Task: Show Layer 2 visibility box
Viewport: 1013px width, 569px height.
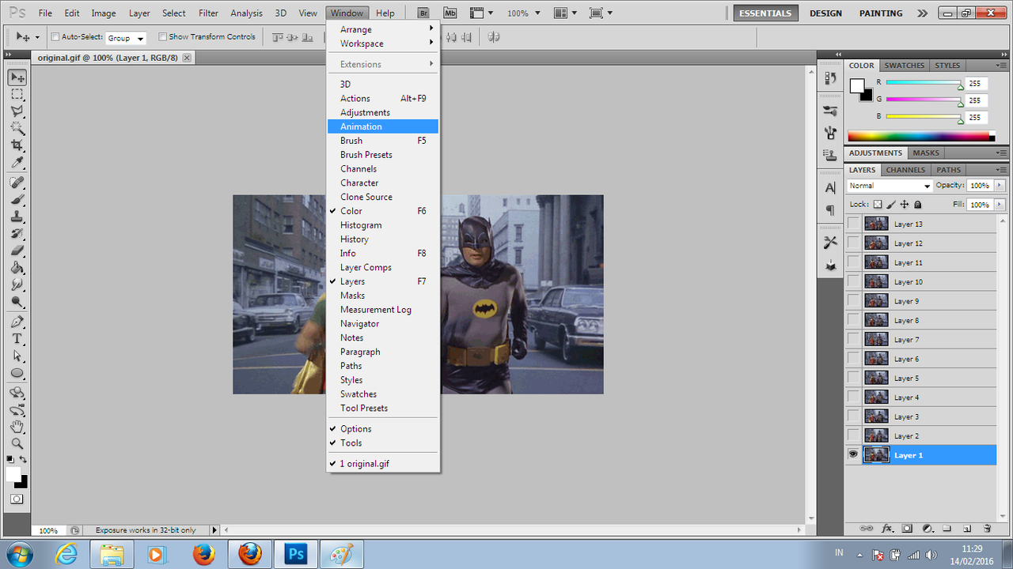Action: pyautogui.click(x=853, y=436)
